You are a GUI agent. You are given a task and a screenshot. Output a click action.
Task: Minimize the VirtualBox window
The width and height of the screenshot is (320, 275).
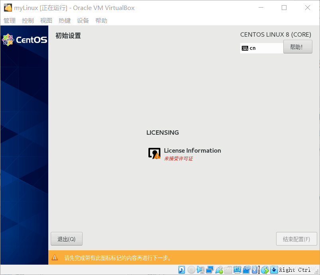point(261,8)
